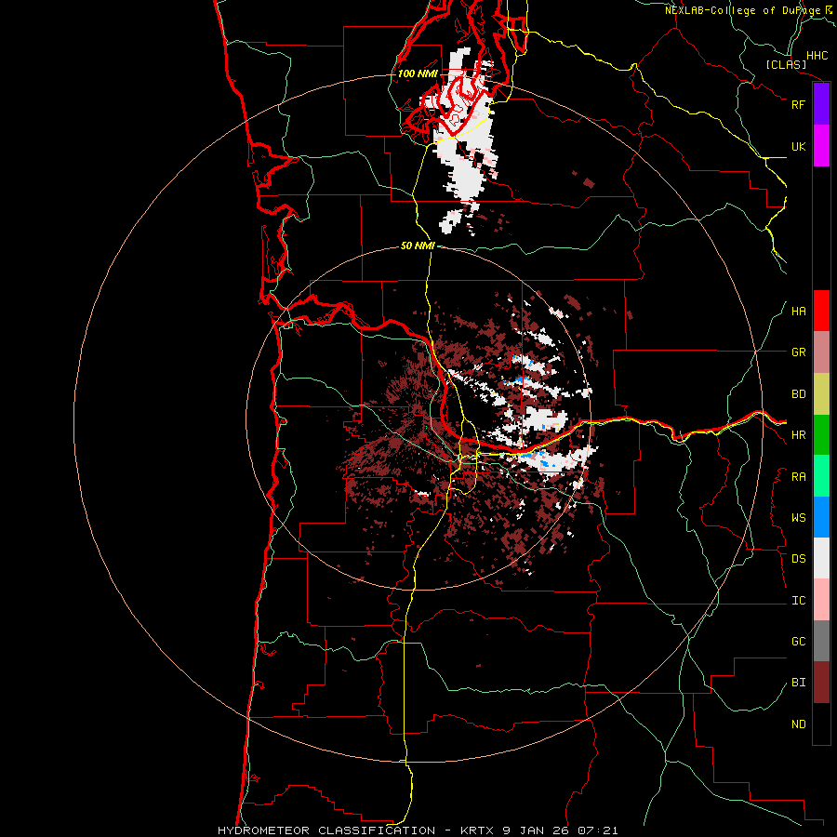Click the GC legend label text
This screenshot has height=837, width=837.
[799, 642]
